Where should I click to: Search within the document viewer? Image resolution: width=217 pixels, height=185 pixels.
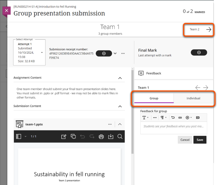120,136
